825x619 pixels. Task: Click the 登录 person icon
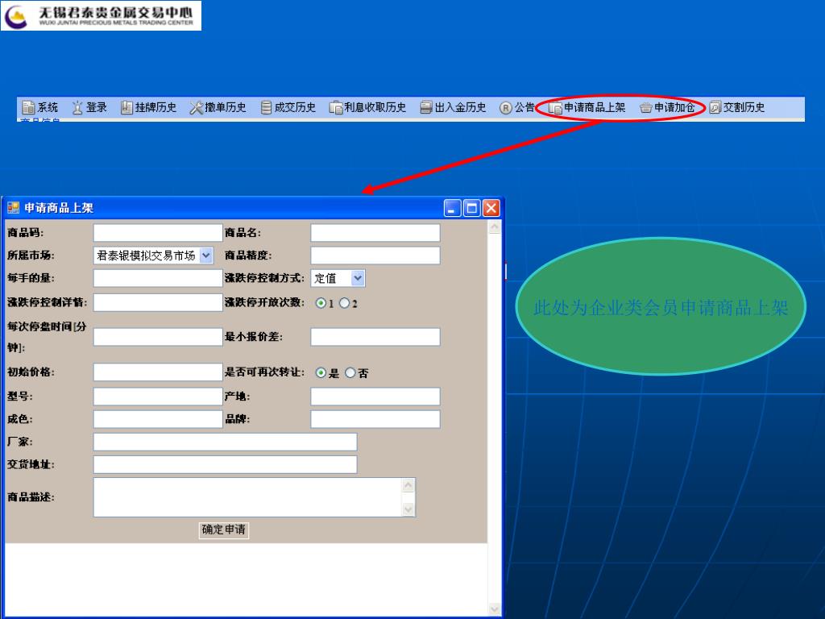click(77, 107)
